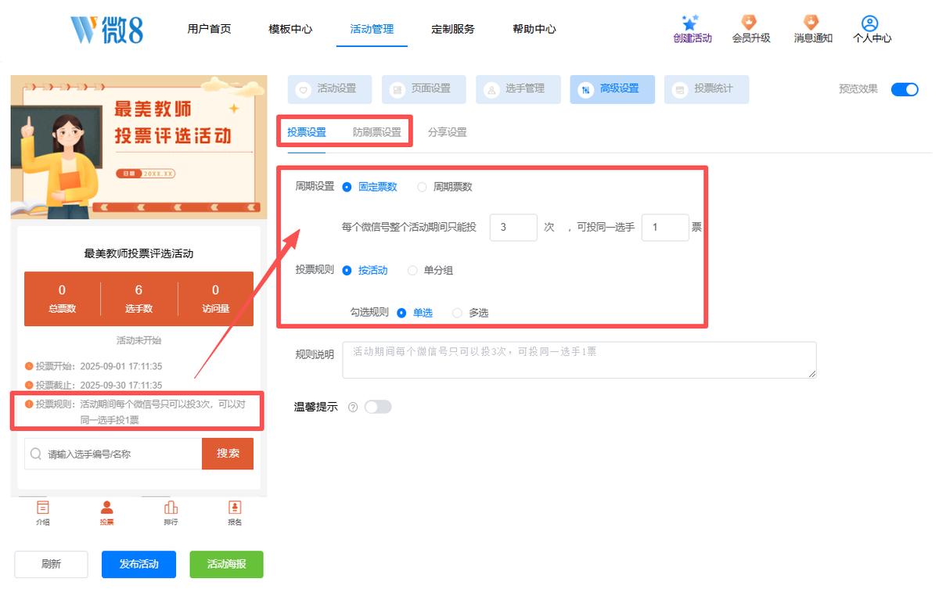Click the same-contestant votes field showing 1
The image size is (939, 607).
665,228
